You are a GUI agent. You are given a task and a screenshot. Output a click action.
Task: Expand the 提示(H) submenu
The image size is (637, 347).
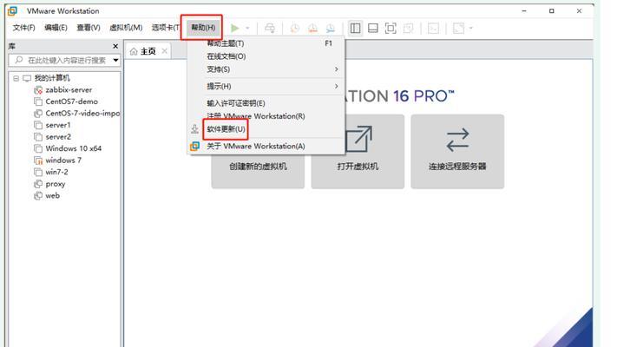click(266, 86)
